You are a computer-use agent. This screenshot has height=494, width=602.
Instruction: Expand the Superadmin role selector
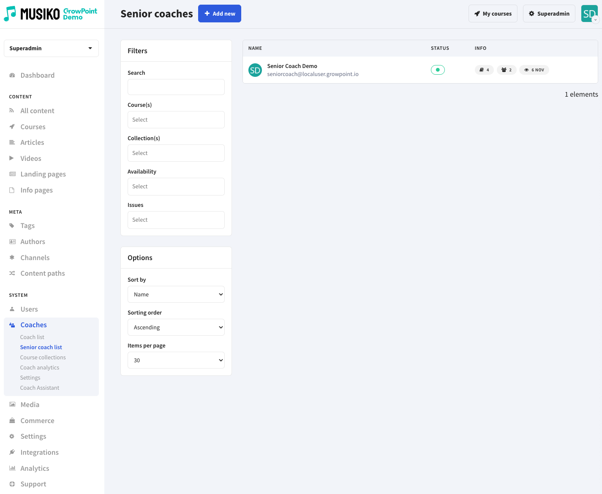[x=51, y=48]
